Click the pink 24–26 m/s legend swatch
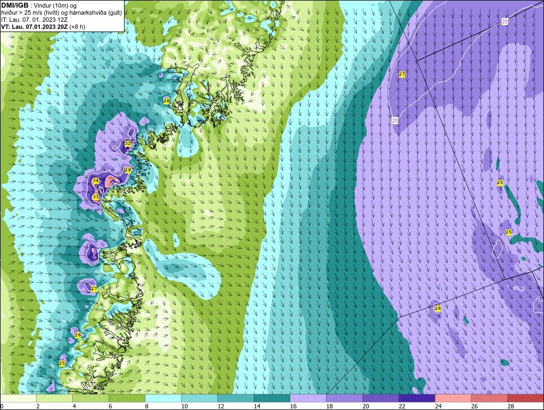544x410 pixels. [453, 398]
